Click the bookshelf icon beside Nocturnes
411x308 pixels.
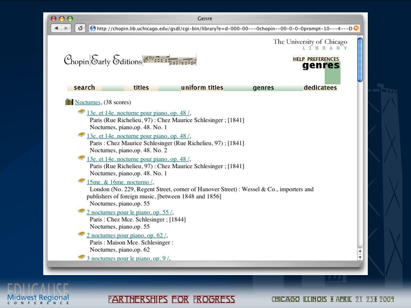[x=69, y=102]
